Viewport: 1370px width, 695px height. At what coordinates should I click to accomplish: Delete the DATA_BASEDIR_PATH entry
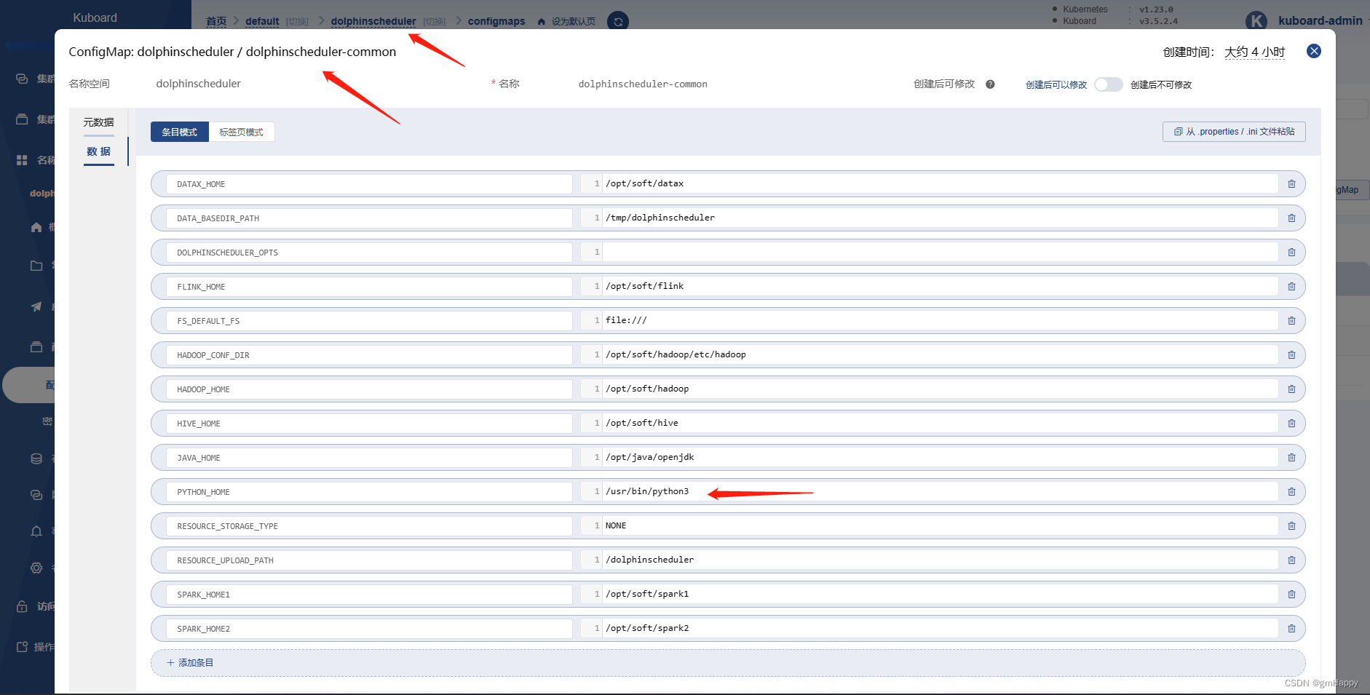coord(1291,218)
